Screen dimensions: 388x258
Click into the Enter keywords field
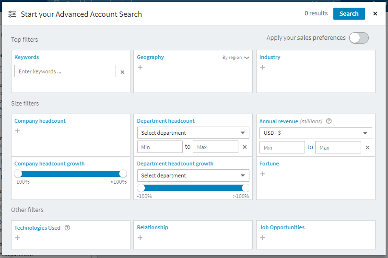click(x=65, y=71)
